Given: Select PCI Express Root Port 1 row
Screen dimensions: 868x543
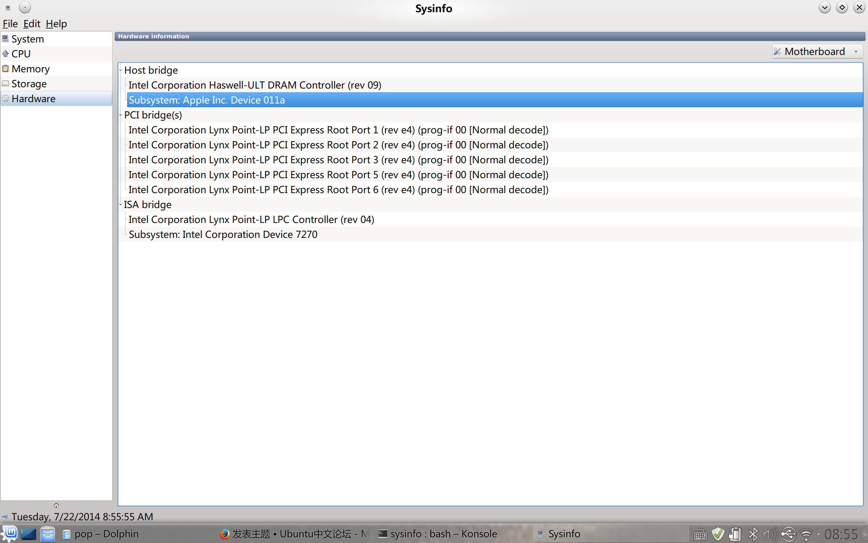Looking at the screenshot, I should click(x=495, y=130).
